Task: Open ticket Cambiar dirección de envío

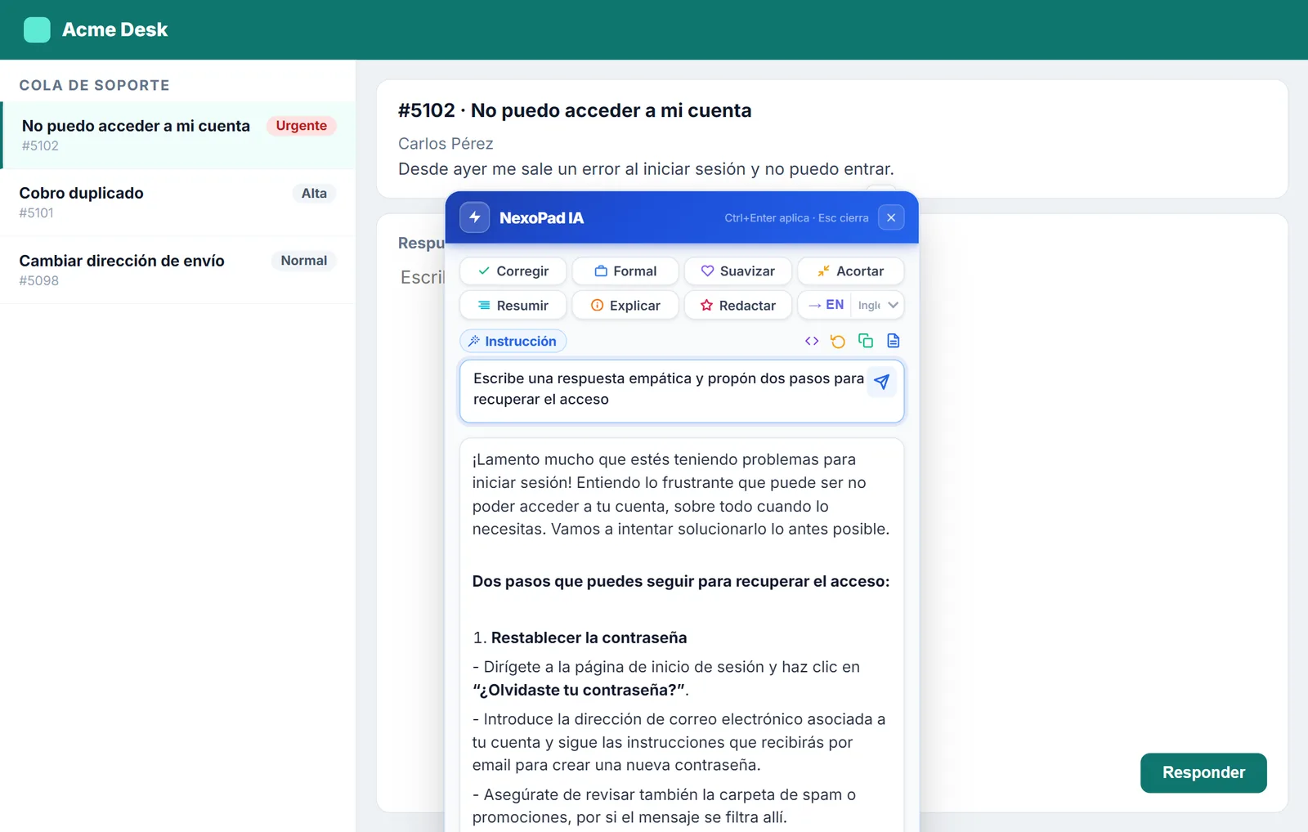Action: 177,271
